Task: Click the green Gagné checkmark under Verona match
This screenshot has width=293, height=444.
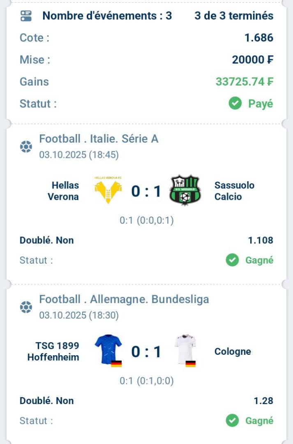Action: 232,260
